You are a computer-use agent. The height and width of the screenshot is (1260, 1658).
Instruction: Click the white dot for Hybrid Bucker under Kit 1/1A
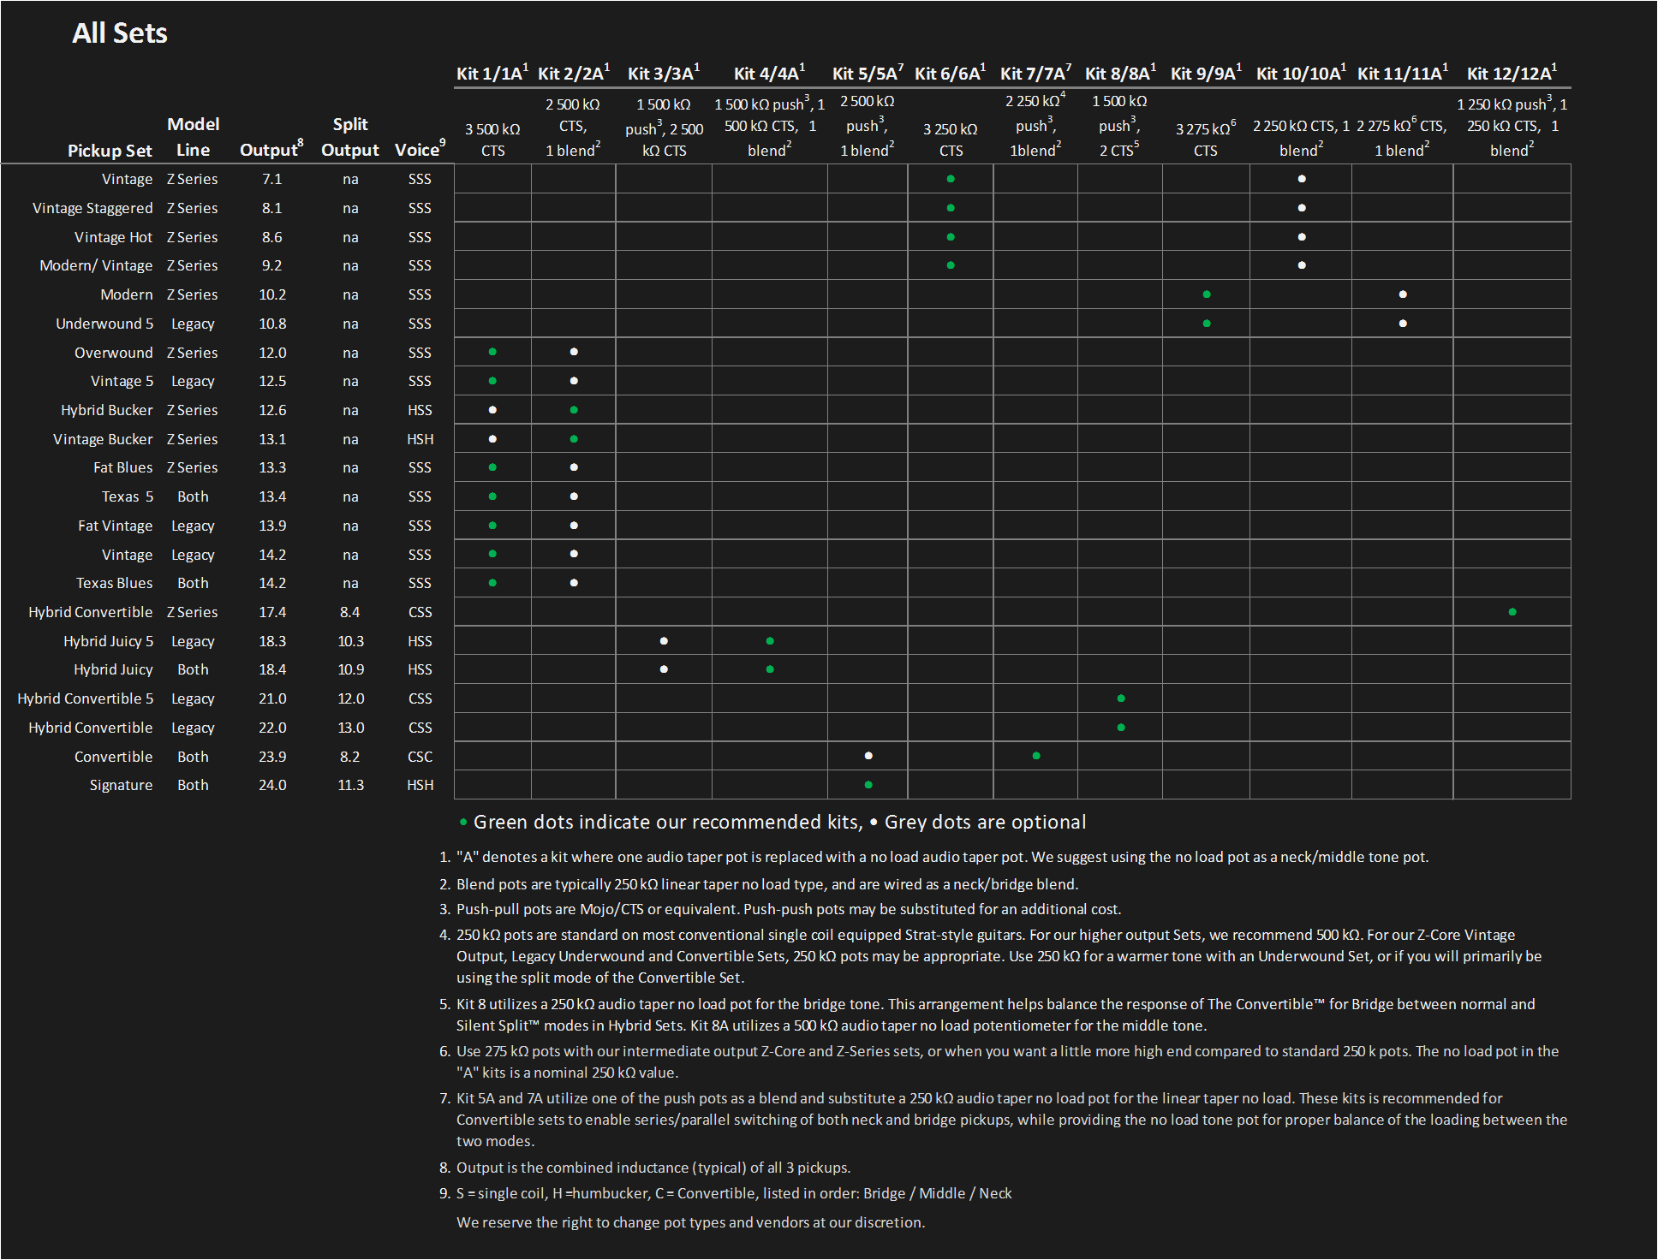pos(492,410)
